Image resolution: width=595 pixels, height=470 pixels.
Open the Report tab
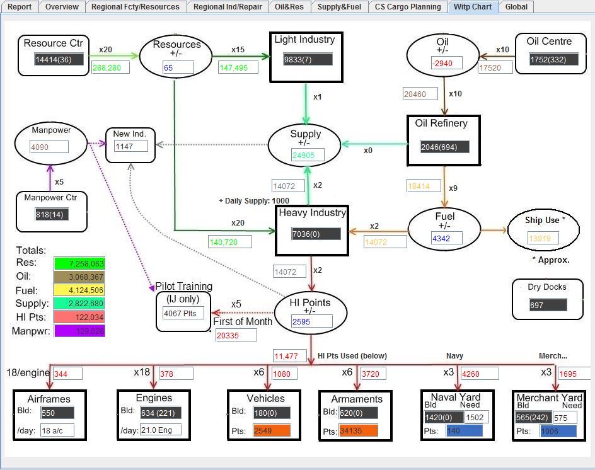20,7
